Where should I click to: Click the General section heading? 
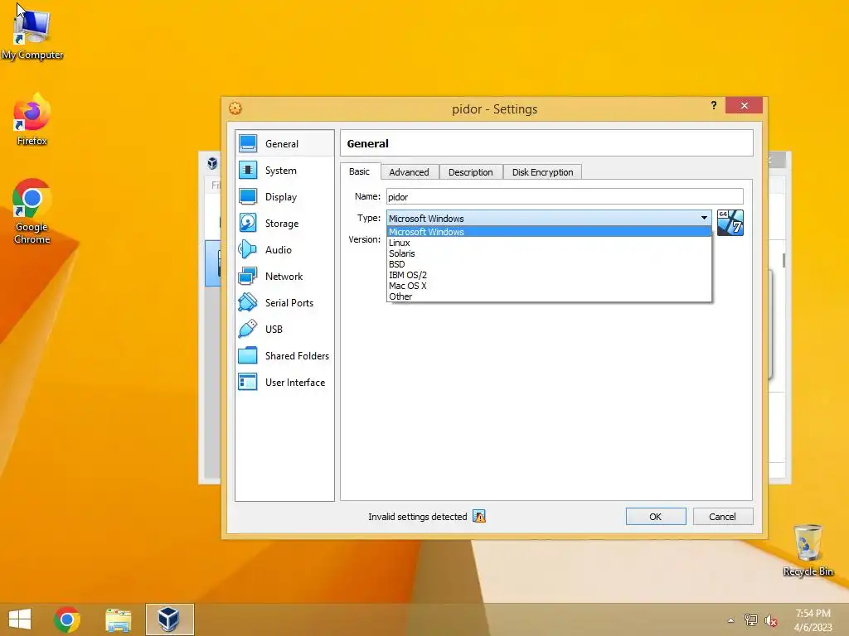[x=367, y=143]
